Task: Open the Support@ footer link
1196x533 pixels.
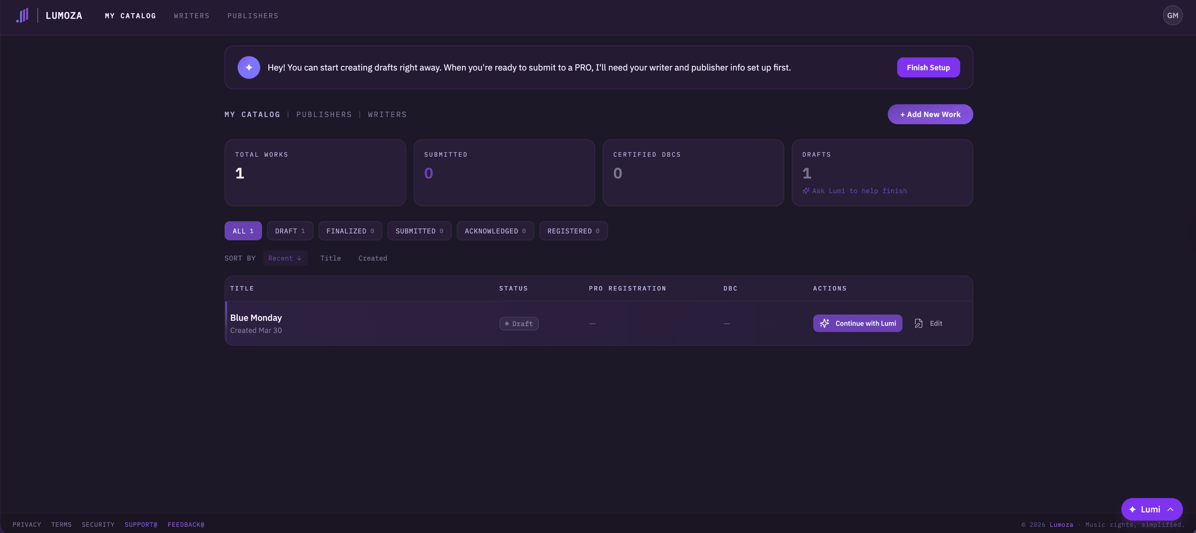Action: (x=141, y=524)
